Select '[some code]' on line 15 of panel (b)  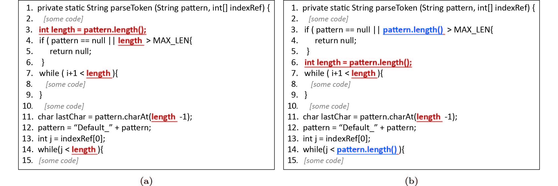[324, 160]
